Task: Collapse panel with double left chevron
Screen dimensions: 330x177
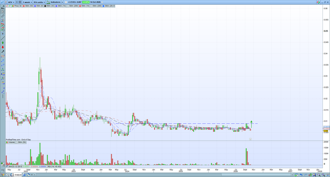Action: (x=32, y=175)
